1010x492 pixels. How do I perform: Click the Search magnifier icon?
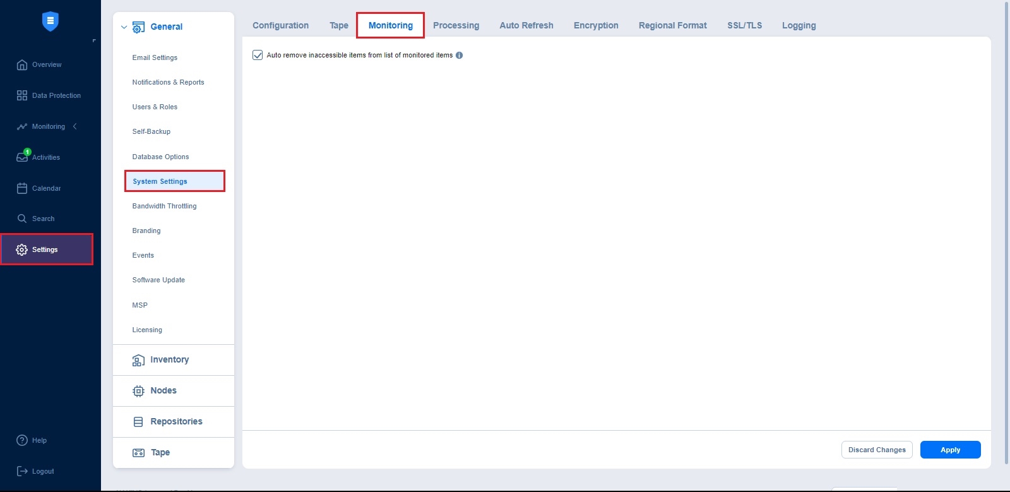[x=22, y=219]
